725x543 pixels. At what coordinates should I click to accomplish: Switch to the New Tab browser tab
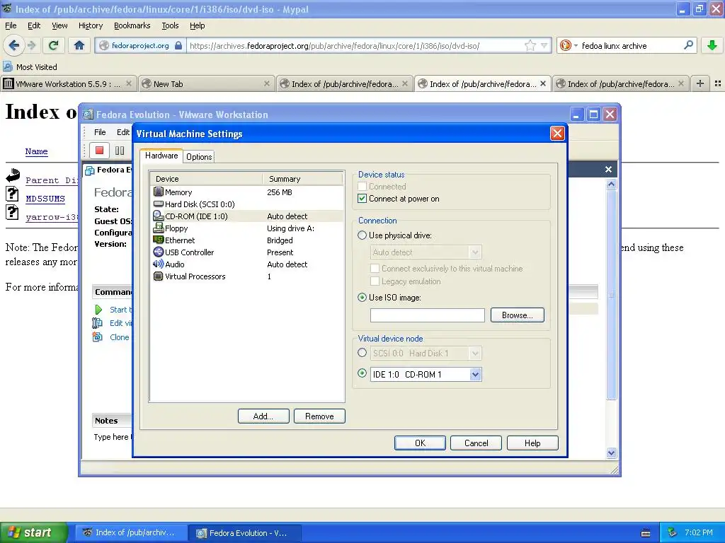206,83
